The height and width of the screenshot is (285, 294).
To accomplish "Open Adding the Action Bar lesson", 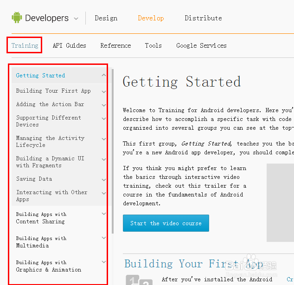I will click(50, 104).
